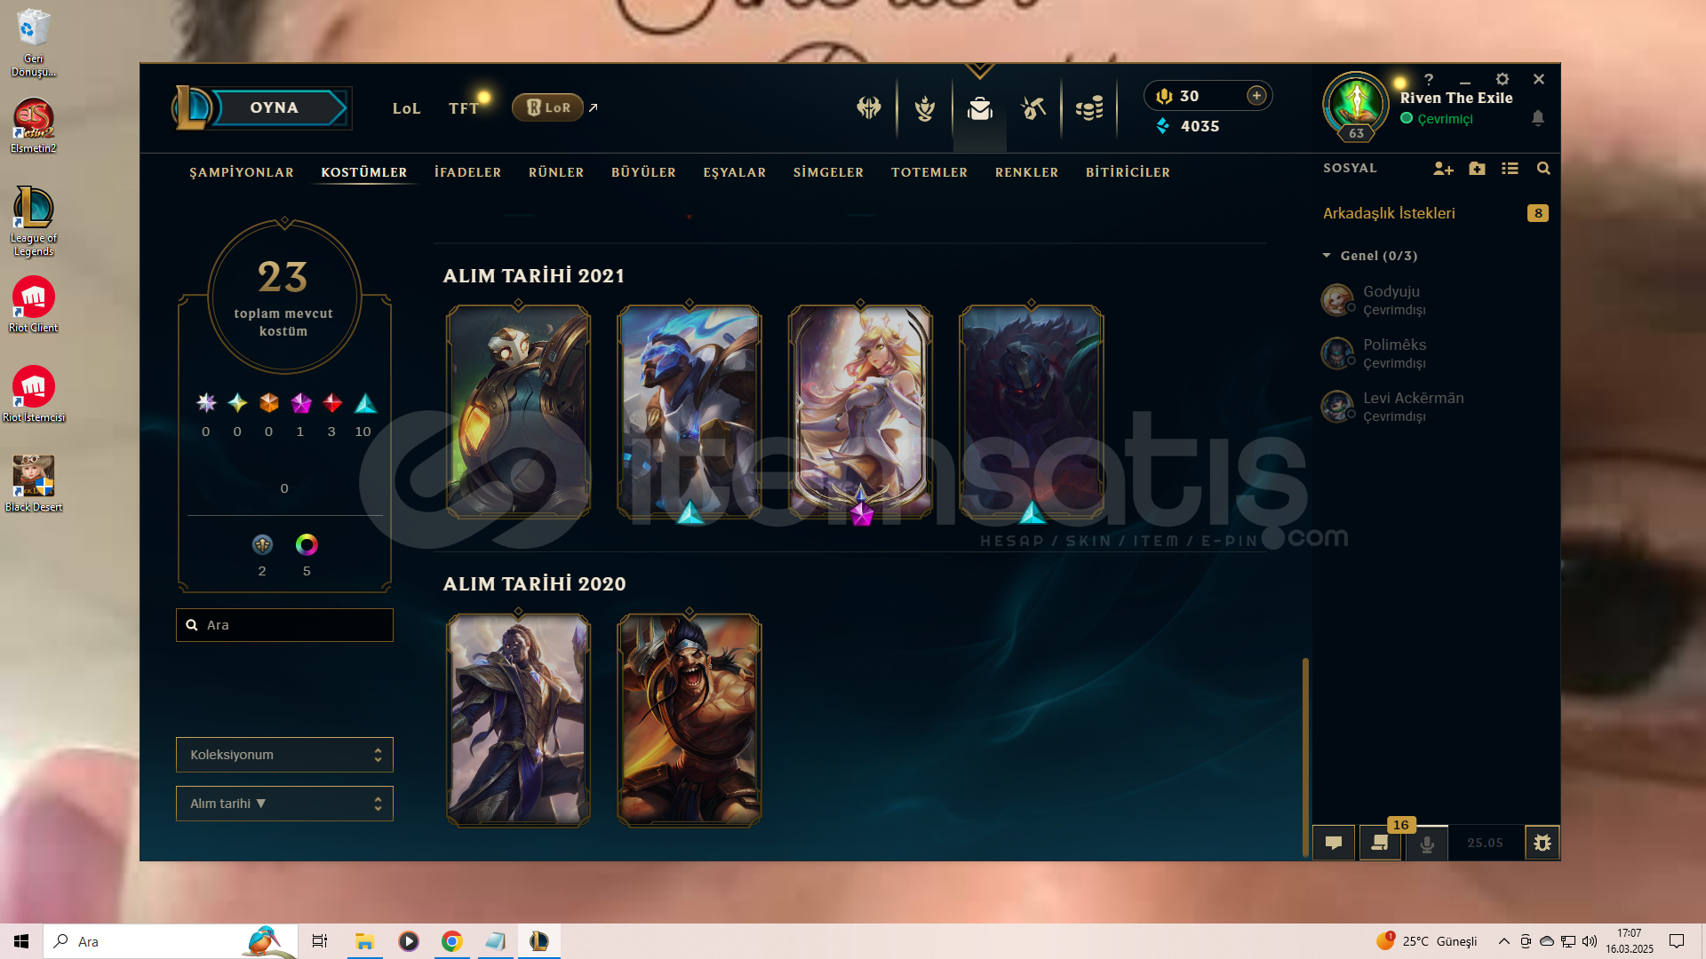
Task: Switch to the BİTİRİCİLER tab
Action: pos(1128,172)
